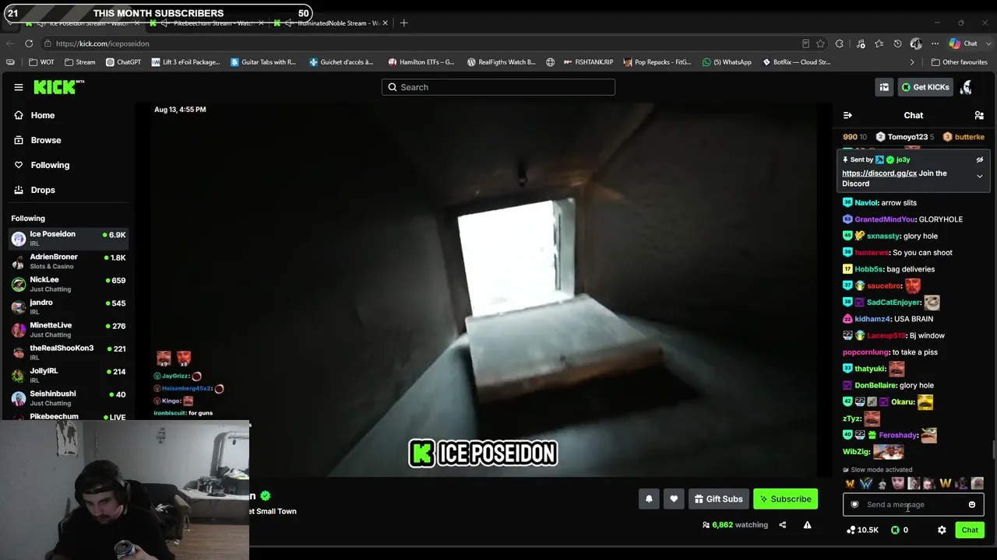Open the icon left of Get KICKs
This screenshot has width=997, height=560.
coord(884,87)
